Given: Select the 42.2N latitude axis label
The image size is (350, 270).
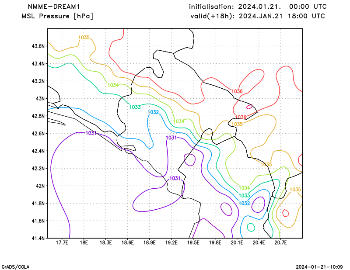Looking at the screenshot, I should pos(38,168).
